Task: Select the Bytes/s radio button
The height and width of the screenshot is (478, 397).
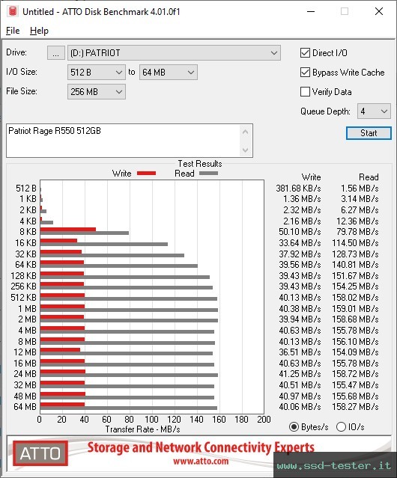Action: 294,427
